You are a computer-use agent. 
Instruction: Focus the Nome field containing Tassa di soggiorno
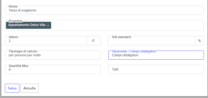tap(104, 10)
